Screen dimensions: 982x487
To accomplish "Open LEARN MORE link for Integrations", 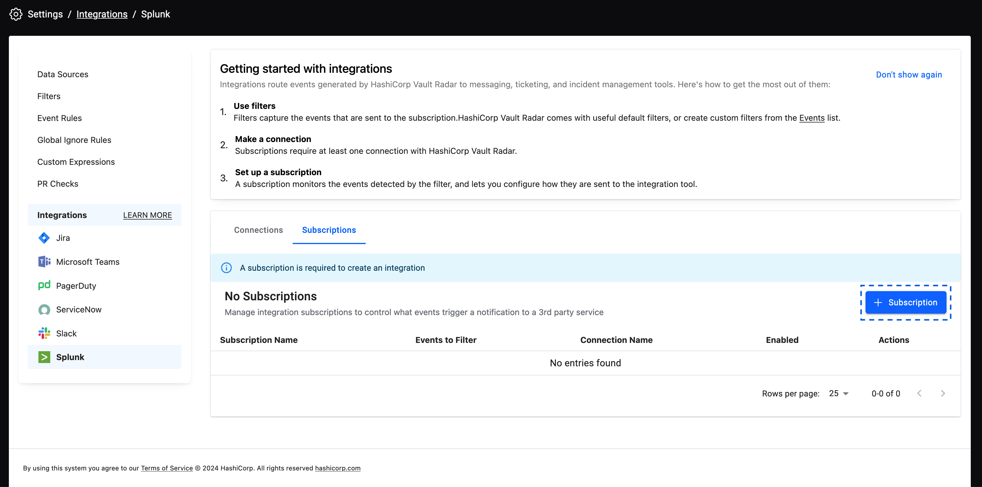I will pos(148,215).
